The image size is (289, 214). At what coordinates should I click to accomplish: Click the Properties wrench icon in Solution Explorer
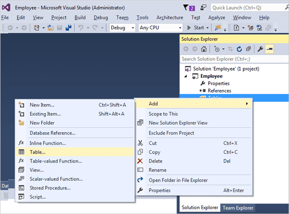point(260,49)
